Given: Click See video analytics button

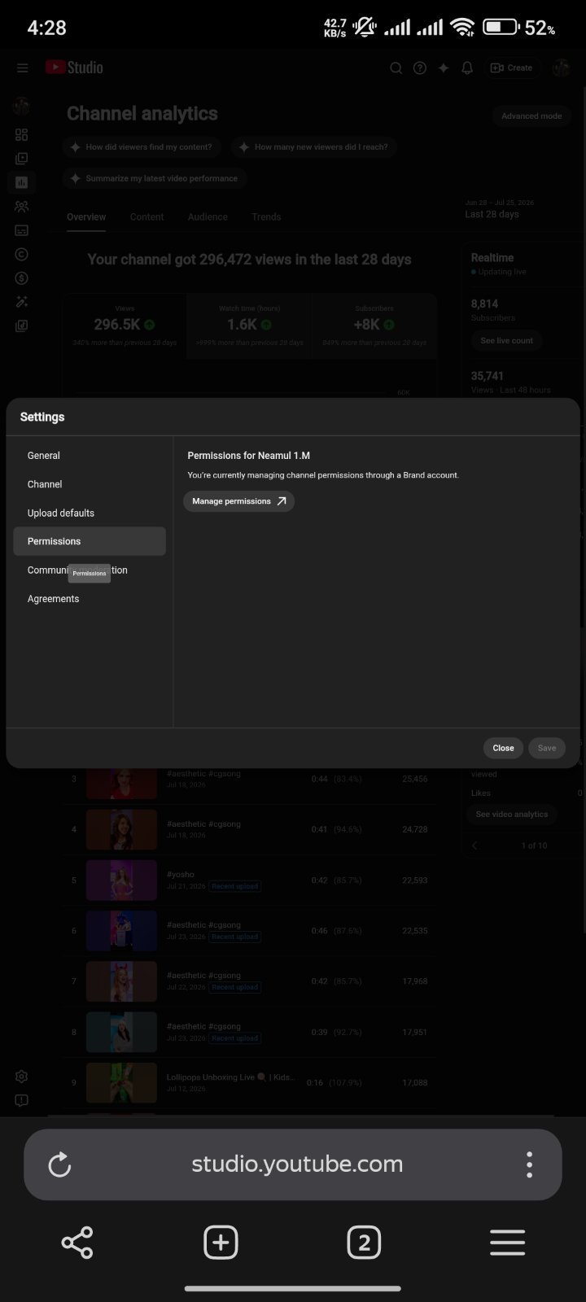Looking at the screenshot, I should point(512,814).
